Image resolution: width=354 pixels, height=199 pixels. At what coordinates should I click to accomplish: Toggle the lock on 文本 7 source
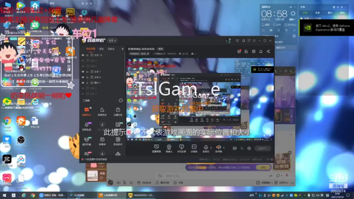click(x=87, y=72)
